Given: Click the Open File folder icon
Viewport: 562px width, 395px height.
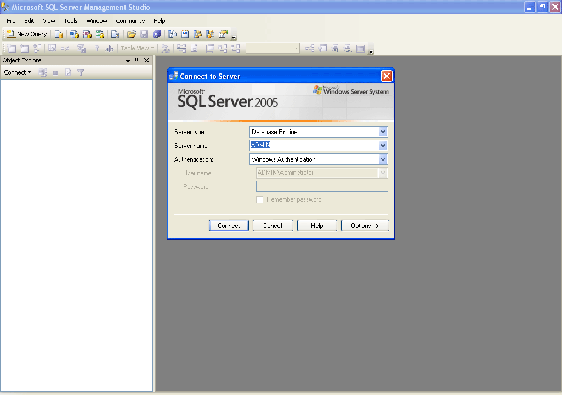Looking at the screenshot, I should click(132, 34).
